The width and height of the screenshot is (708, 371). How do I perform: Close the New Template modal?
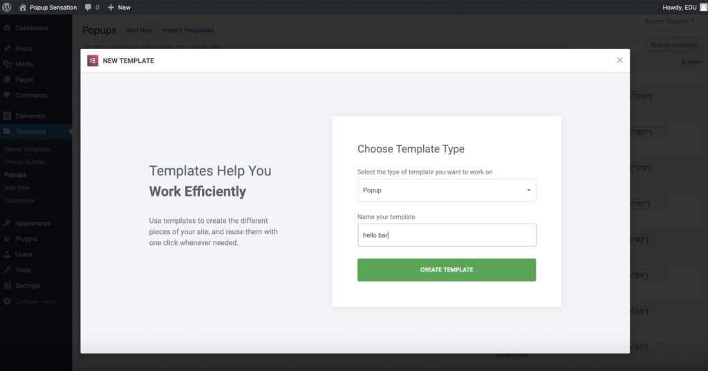(619, 60)
